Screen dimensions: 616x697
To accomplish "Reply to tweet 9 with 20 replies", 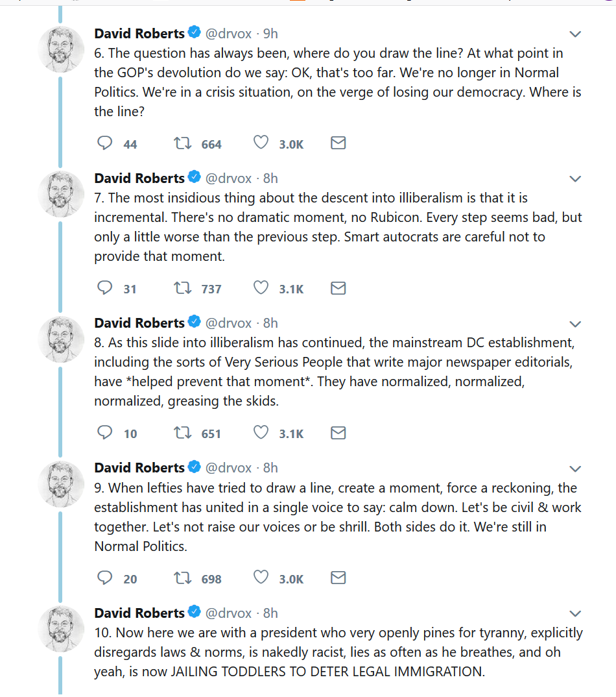I will 105,578.
